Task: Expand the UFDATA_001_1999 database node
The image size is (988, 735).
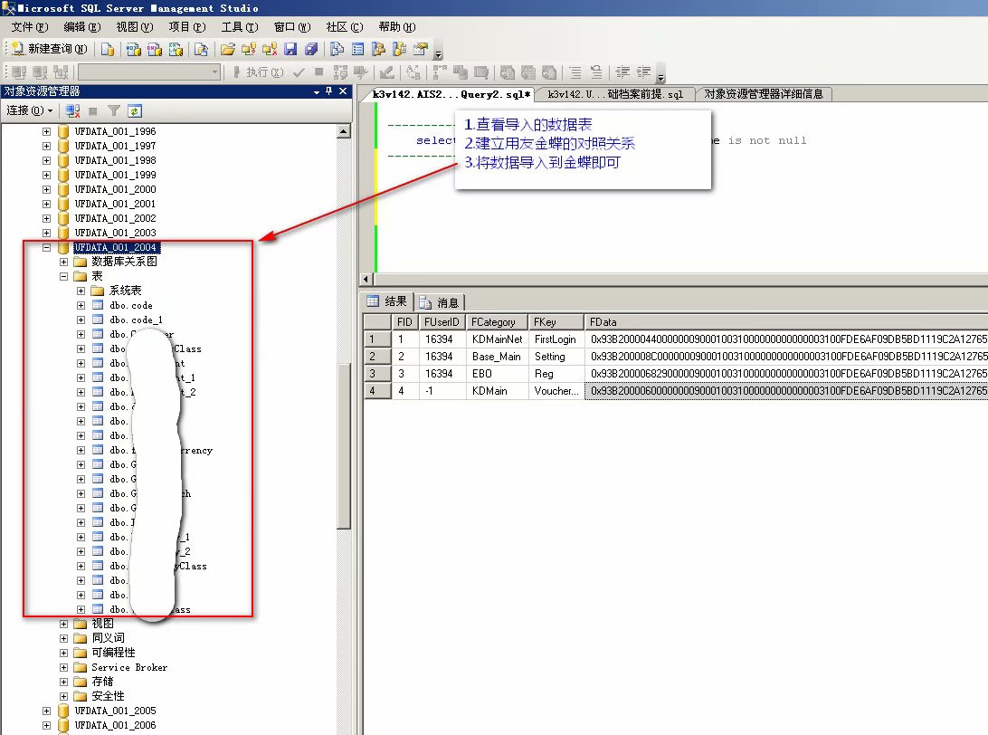Action: click(47, 175)
